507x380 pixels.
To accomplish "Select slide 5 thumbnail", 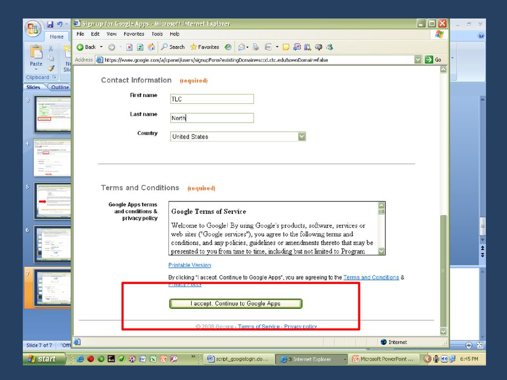I will [52, 201].
